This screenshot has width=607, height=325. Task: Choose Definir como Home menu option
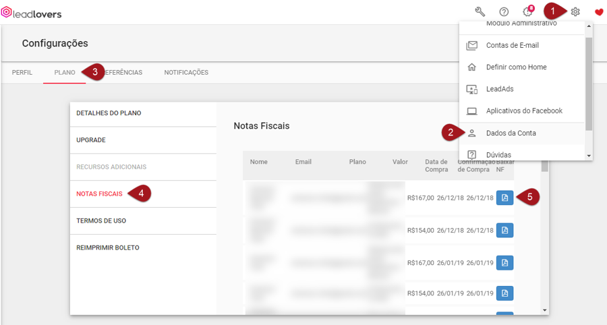(516, 67)
